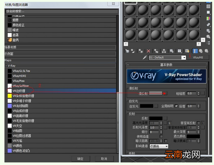Click the Put to Library icon

click(172, 51)
